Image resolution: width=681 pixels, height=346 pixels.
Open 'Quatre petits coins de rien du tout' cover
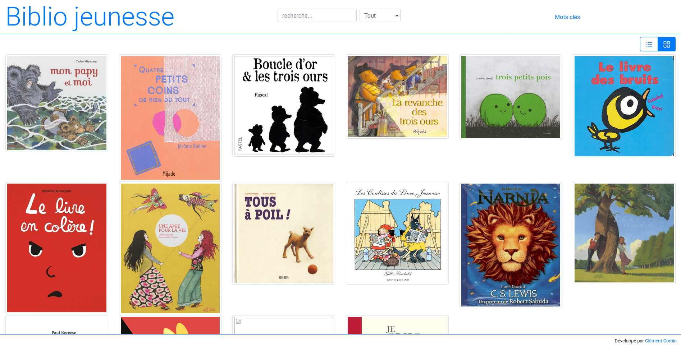point(170,118)
